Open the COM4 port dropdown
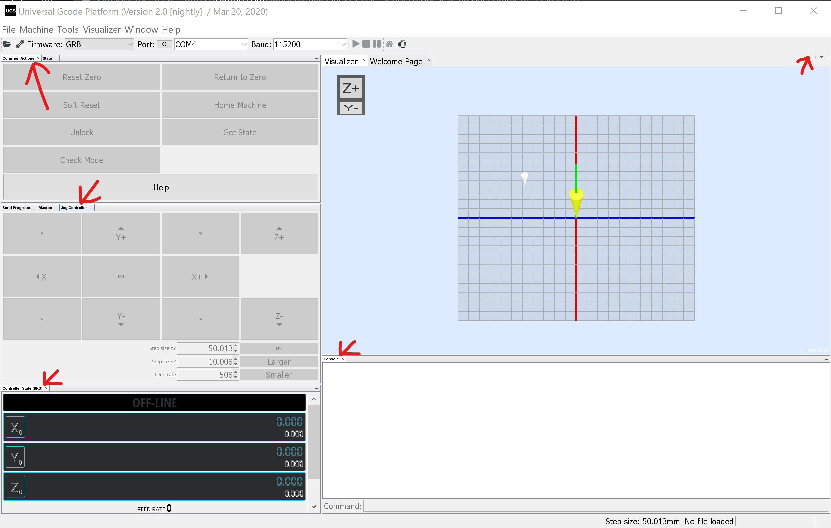 coord(244,44)
